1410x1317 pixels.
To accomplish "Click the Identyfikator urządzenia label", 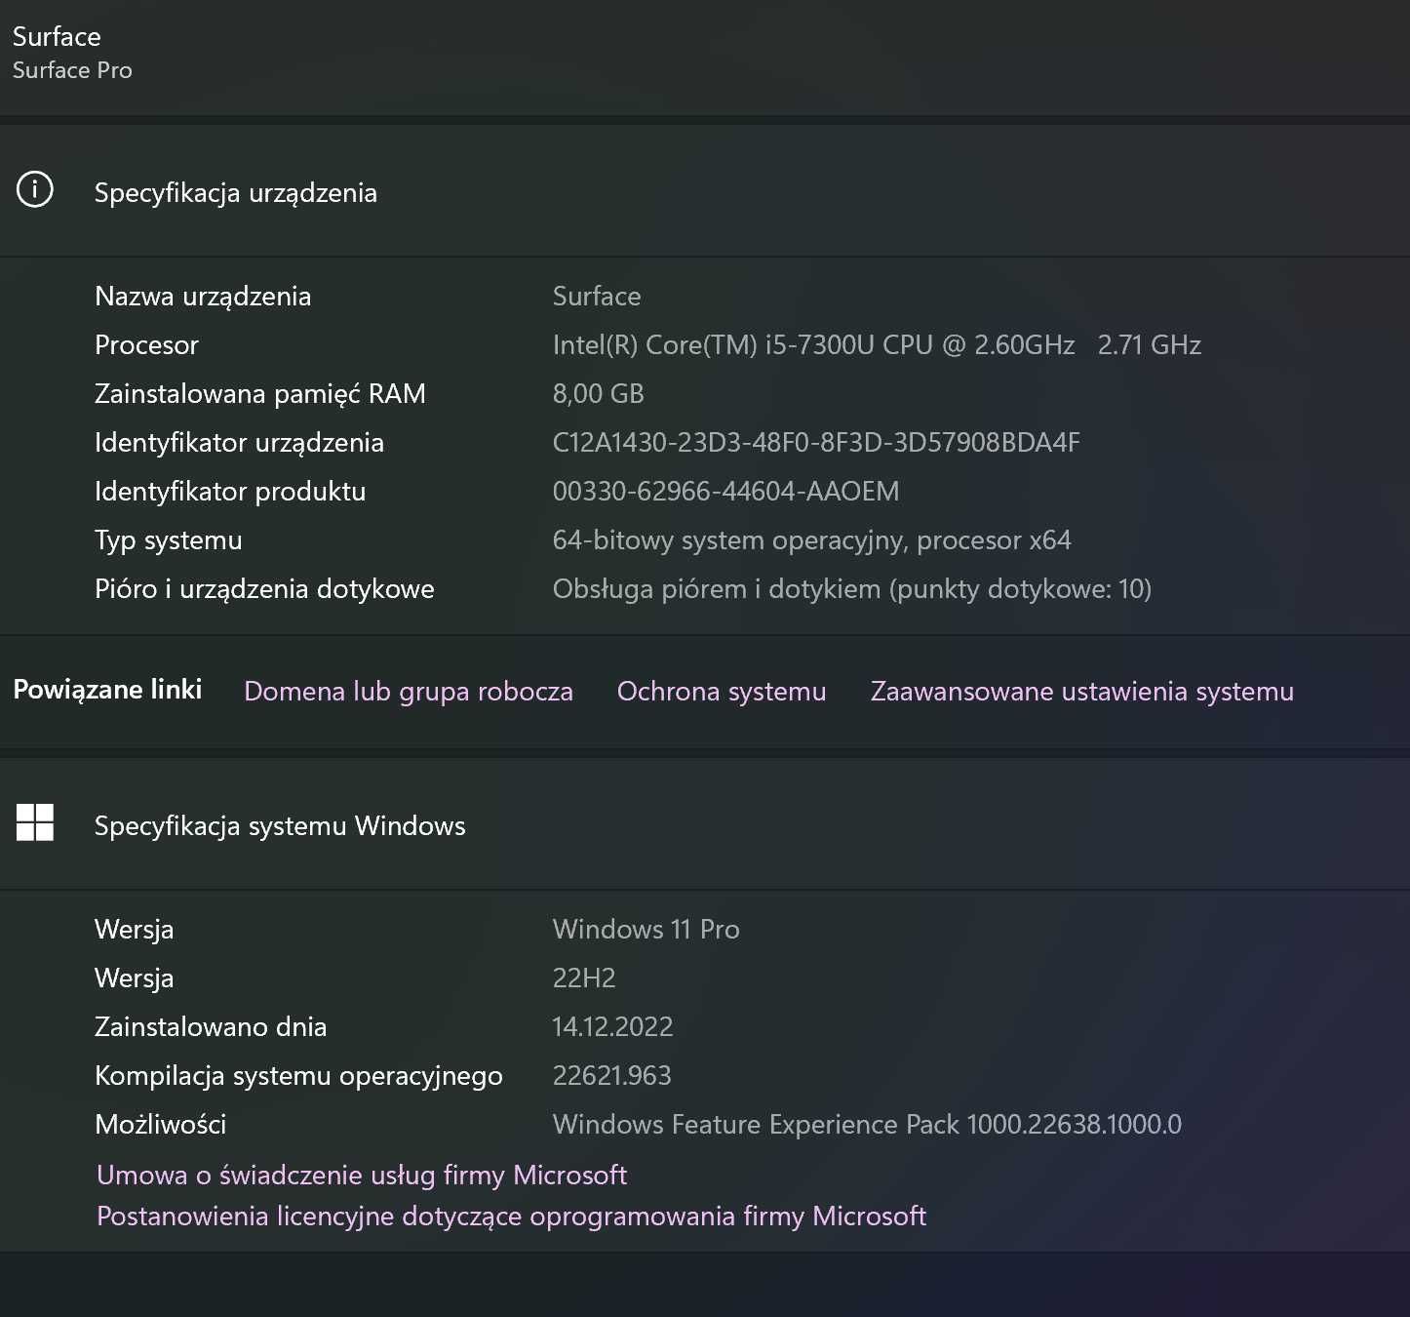I will (x=239, y=442).
